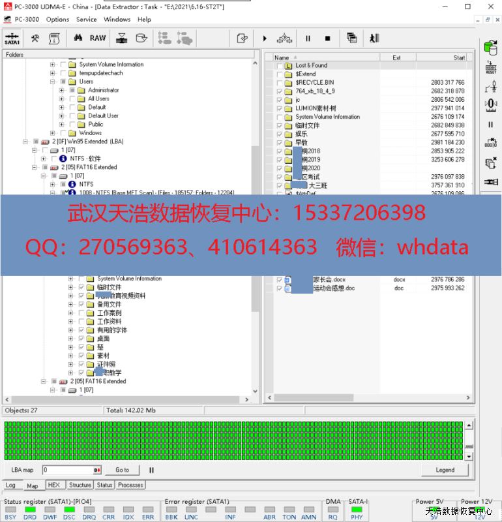Screen dimensions: 502x522
Task: Click the pause icon beside Go to
Action: tap(151, 470)
